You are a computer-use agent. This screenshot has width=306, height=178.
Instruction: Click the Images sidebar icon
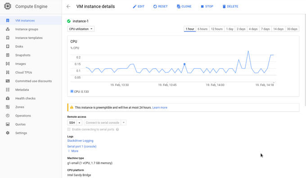click(8, 64)
